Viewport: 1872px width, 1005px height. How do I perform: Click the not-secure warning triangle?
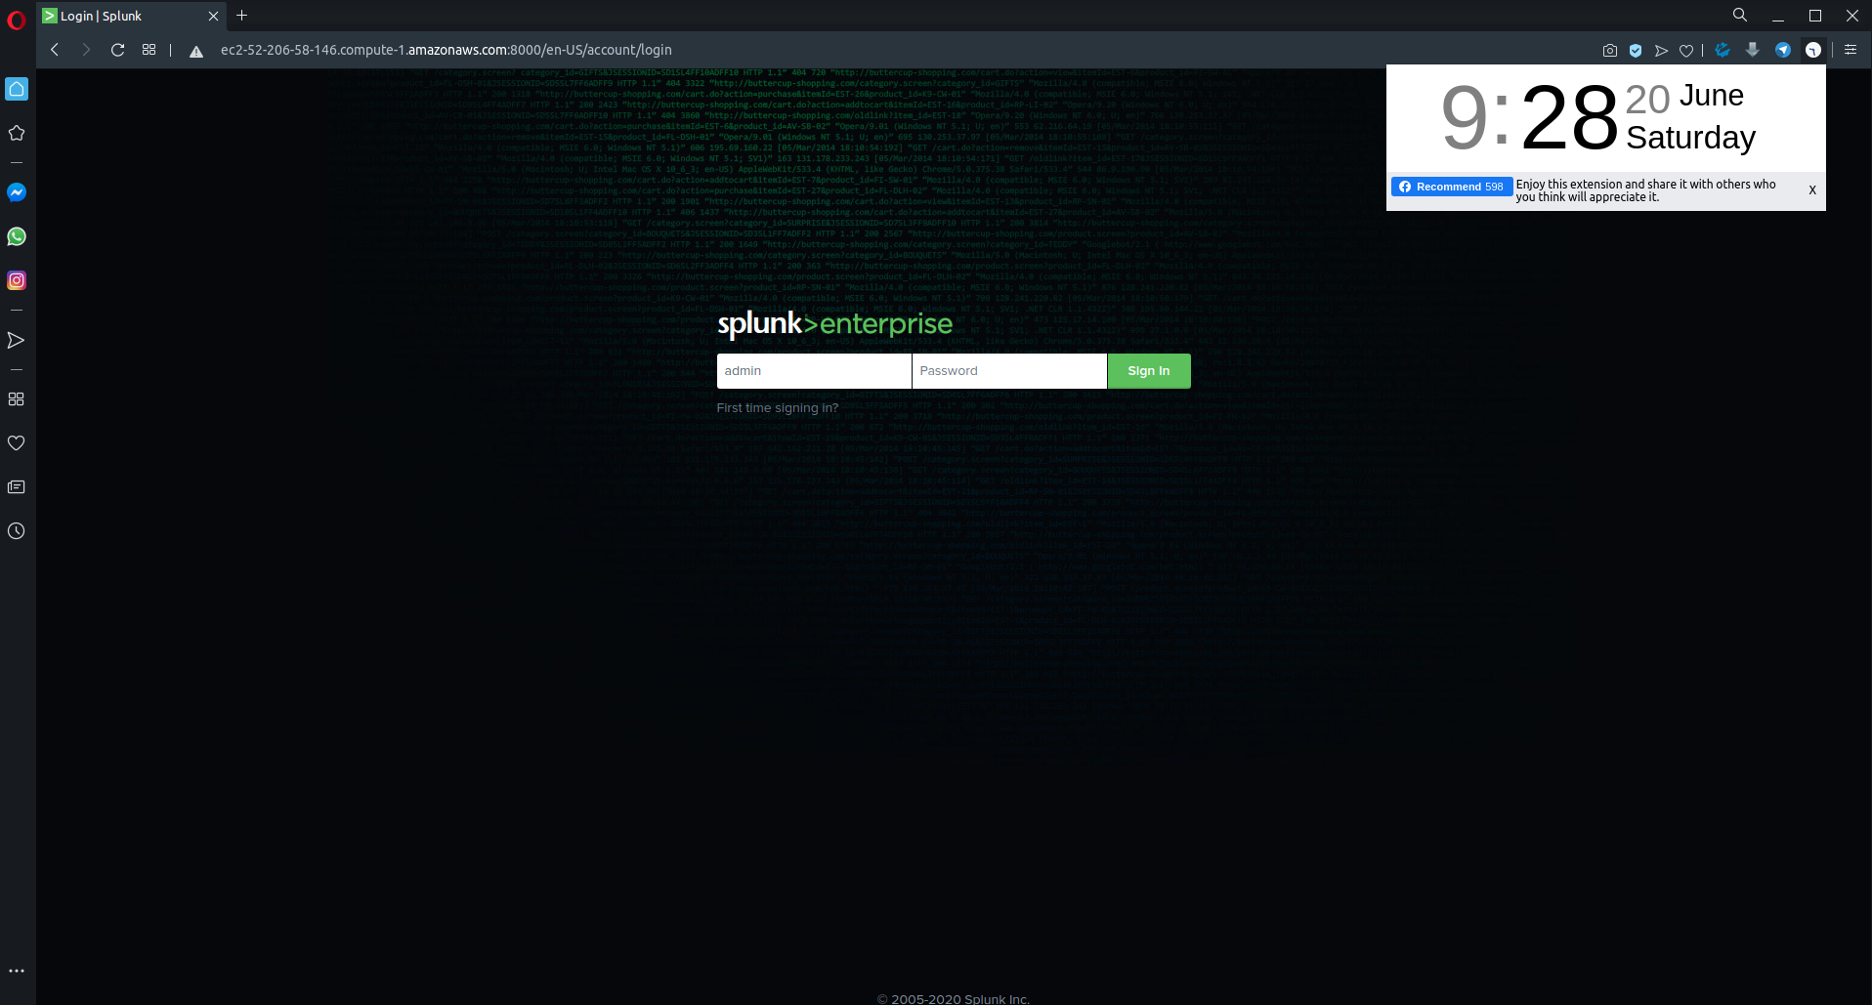[x=196, y=51]
